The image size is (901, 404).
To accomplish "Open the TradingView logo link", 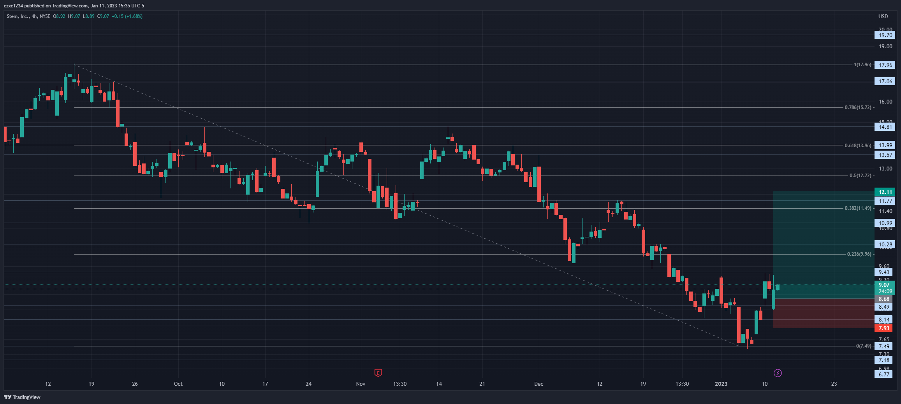I will (x=22, y=397).
